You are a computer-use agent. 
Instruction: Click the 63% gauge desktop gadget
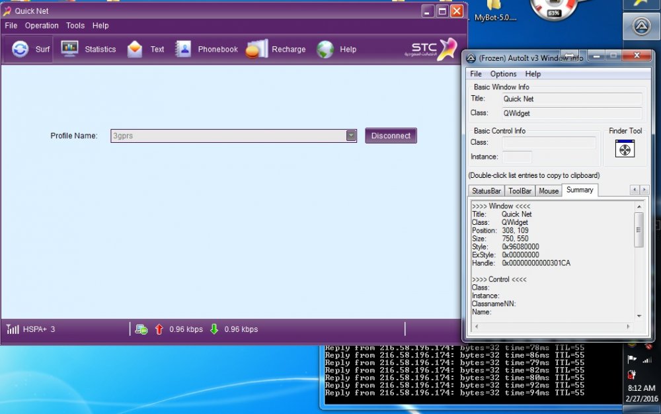click(x=553, y=10)
